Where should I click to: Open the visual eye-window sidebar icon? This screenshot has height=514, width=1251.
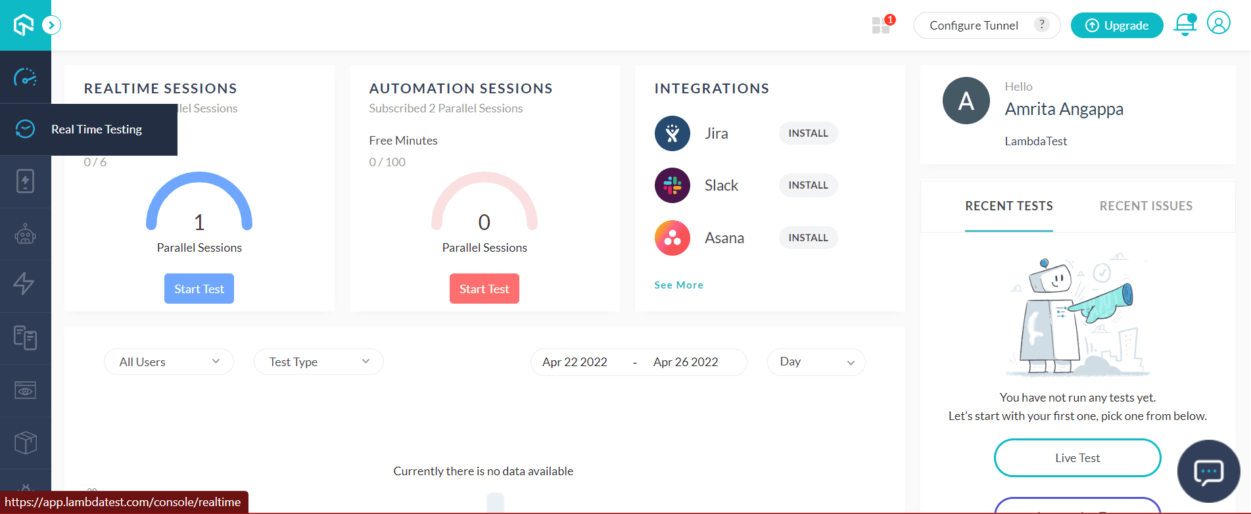[25, 390]
